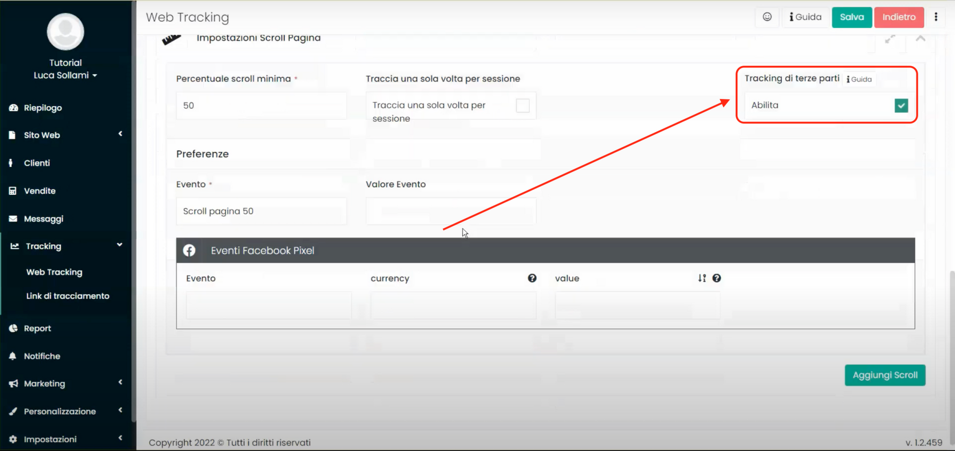
Task: Check Traccia una sola volta per sessione
Action: click(522, 105)
